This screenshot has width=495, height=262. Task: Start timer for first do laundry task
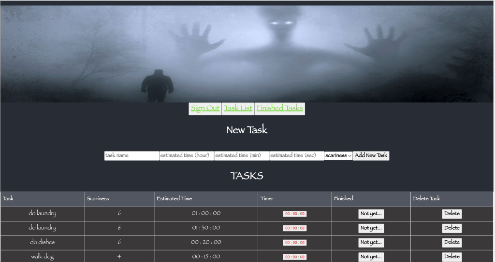(294, 214)
